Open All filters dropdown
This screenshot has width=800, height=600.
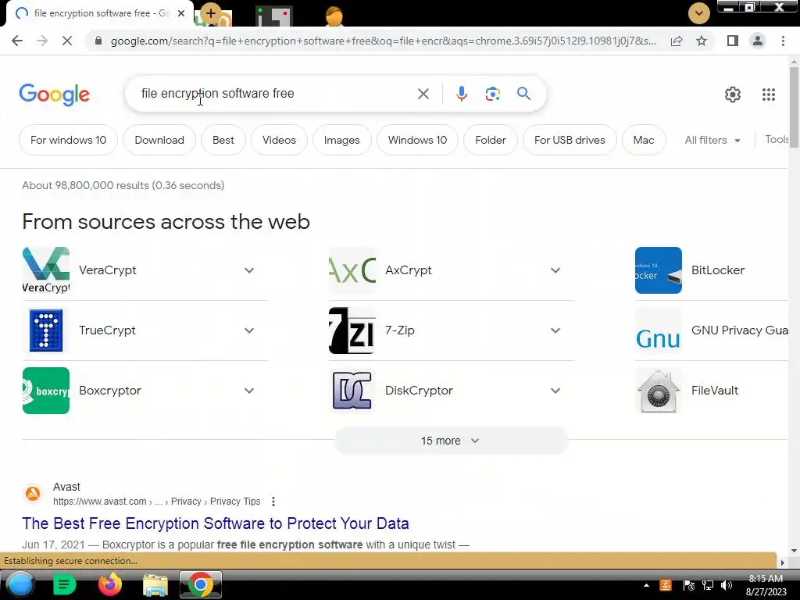[712, 141]
